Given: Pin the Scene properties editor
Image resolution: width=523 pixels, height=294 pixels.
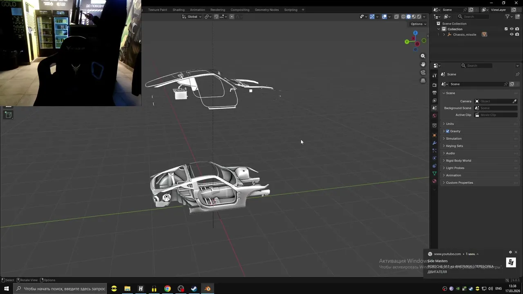Looking at the screenshot, I should [517, 74].
